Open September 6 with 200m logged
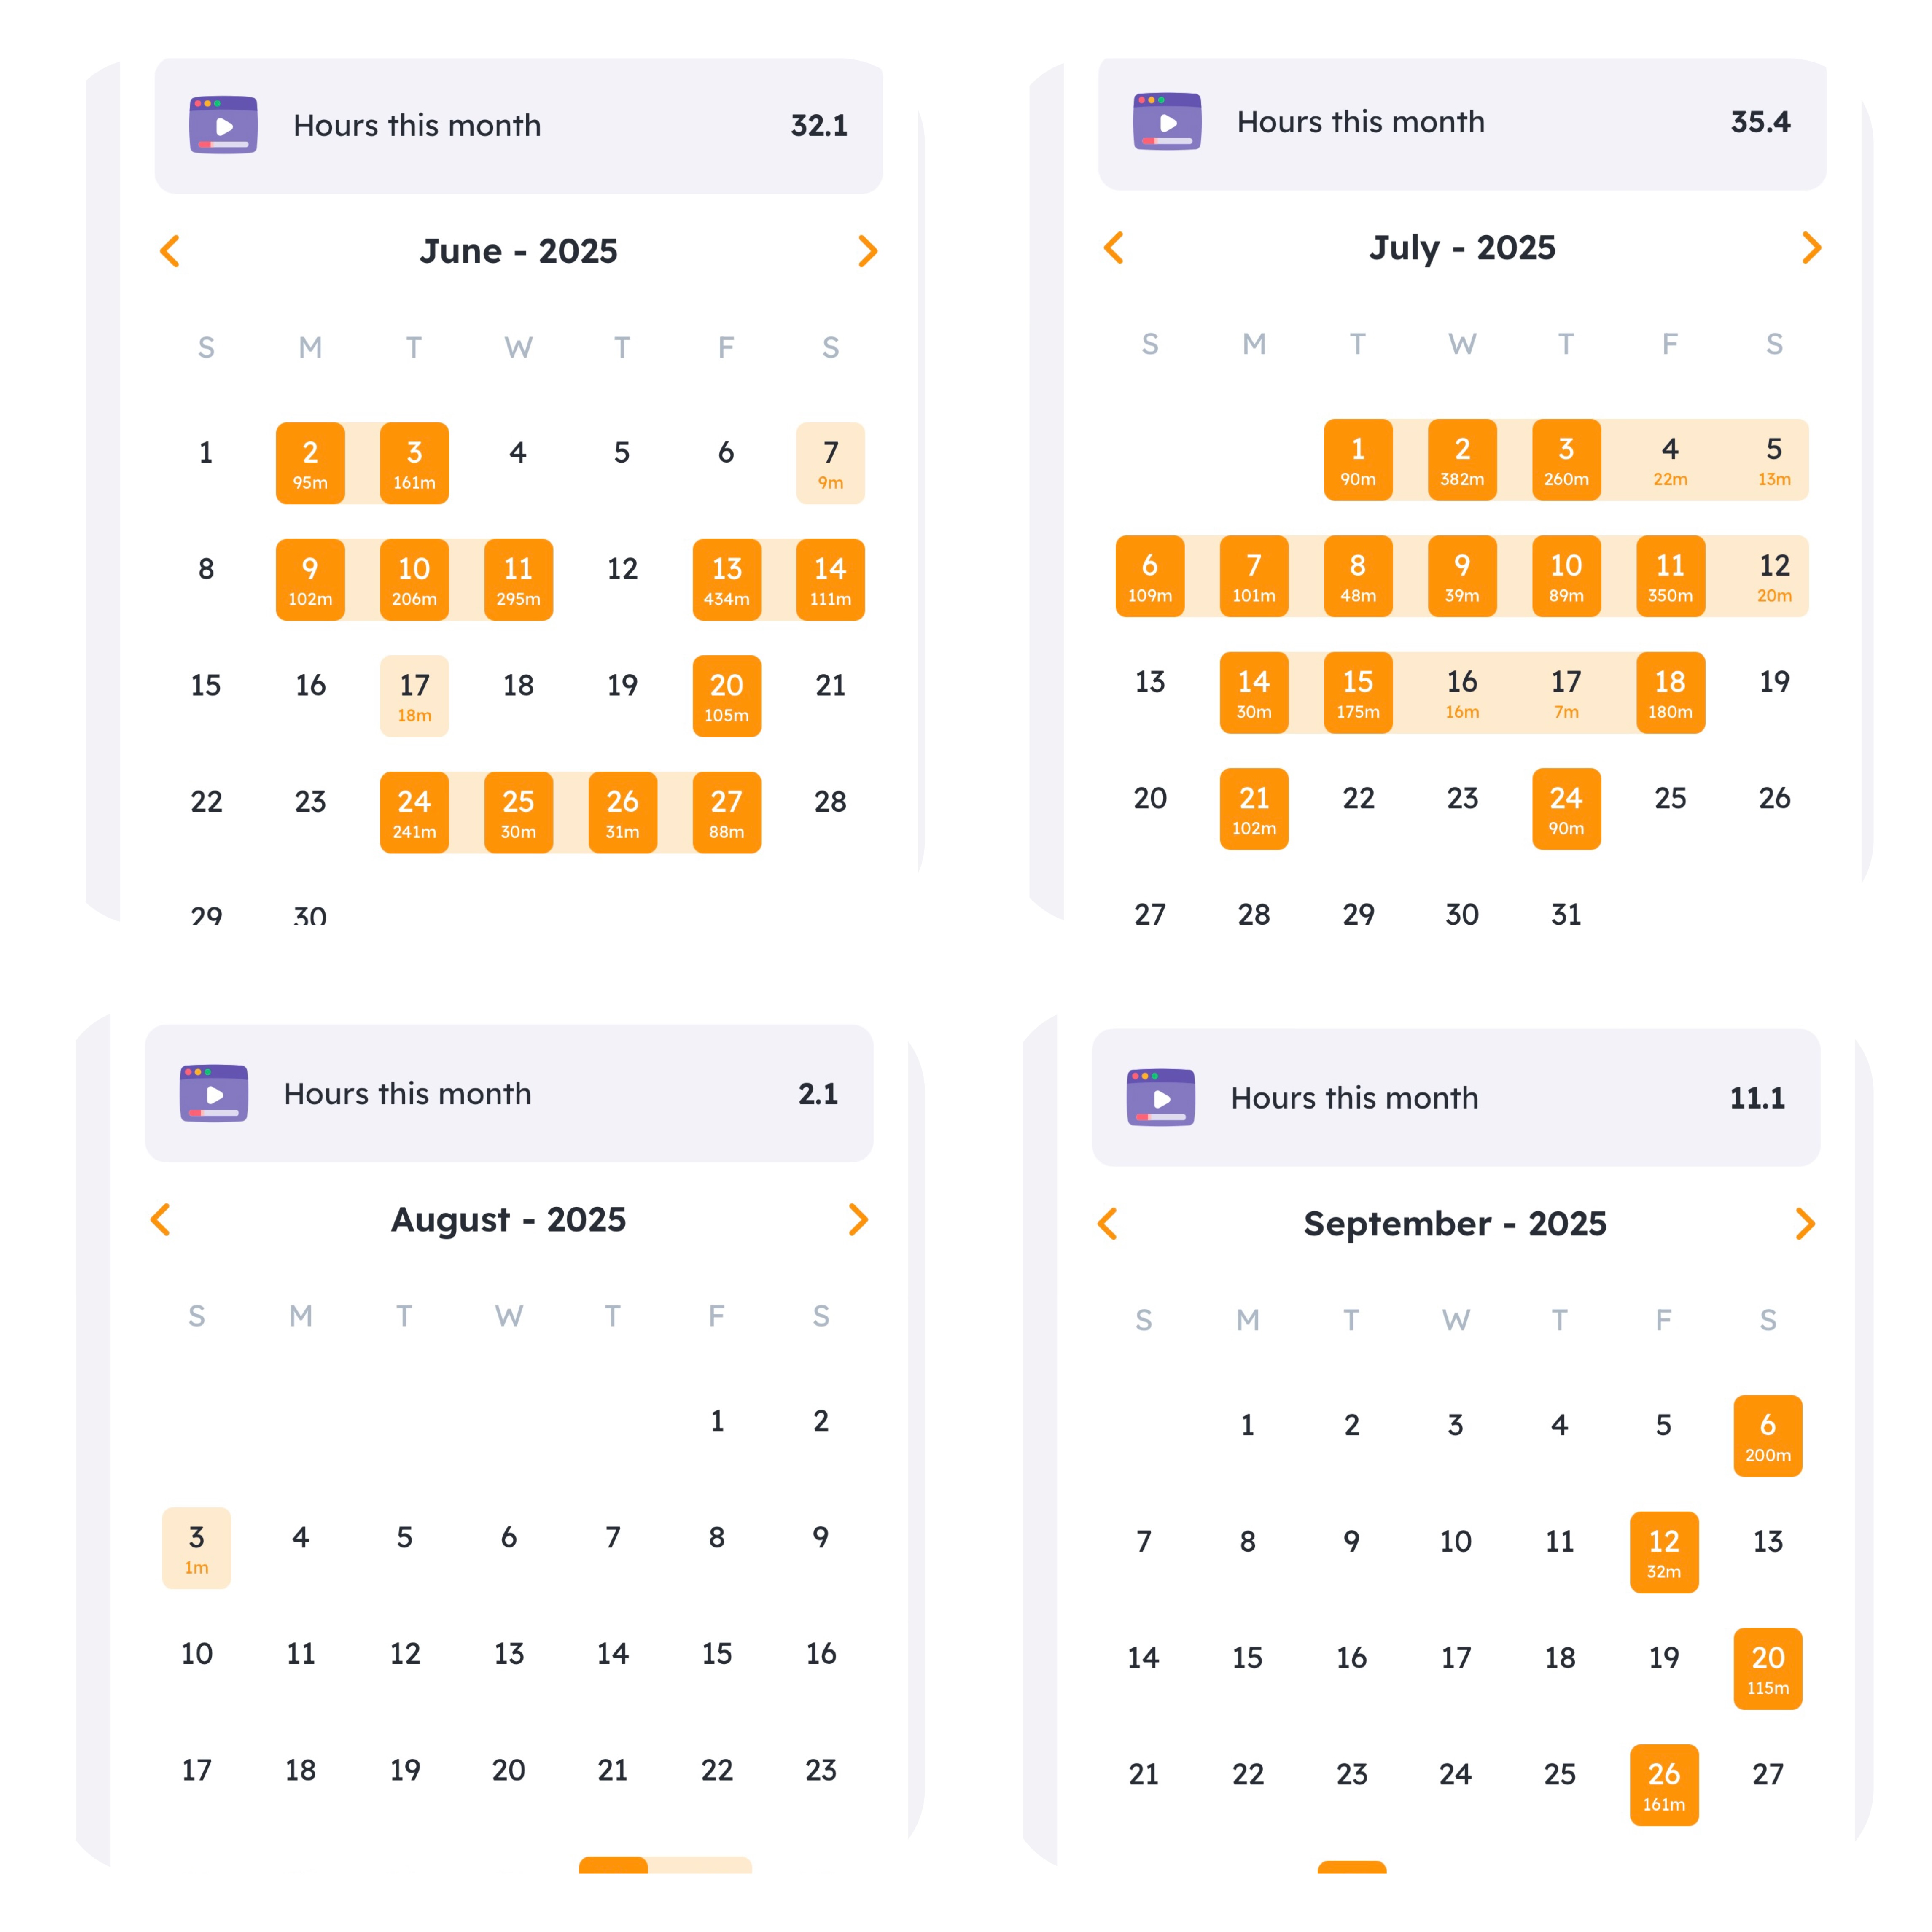The height and width of the screenshot is (1932, 1932). pos(1767,1436)
